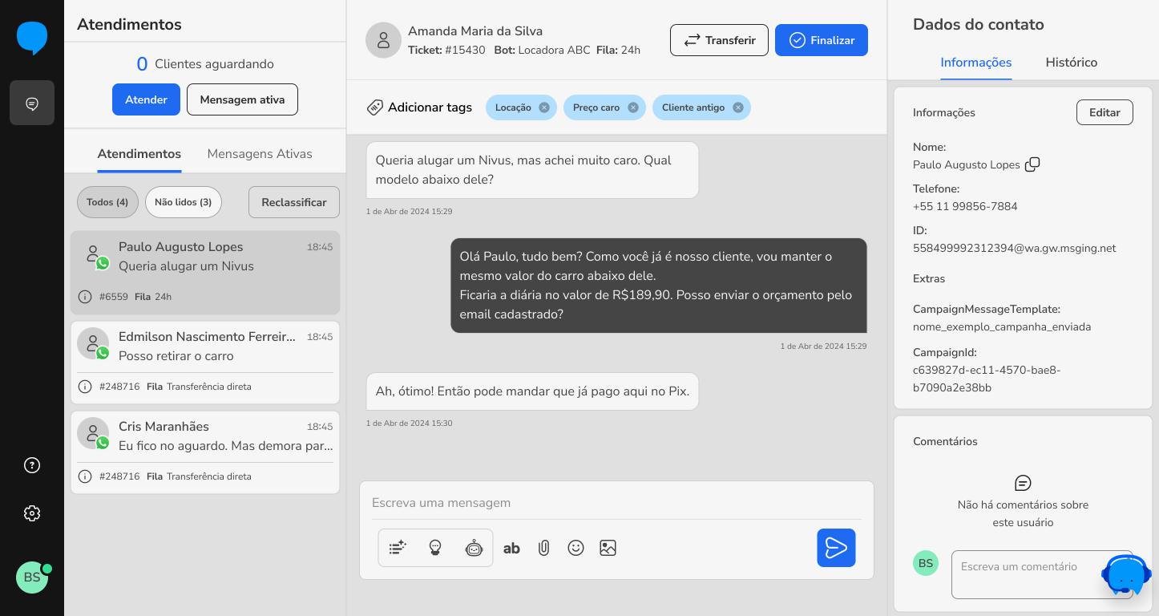Click the info icon on Edmilson Nascimento card

(85, 387)
